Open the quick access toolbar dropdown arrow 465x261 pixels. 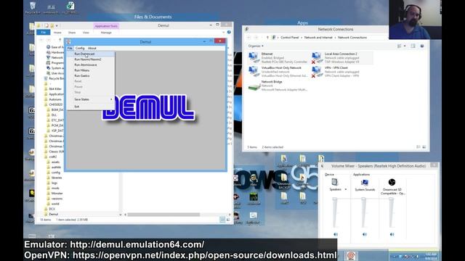57,26
